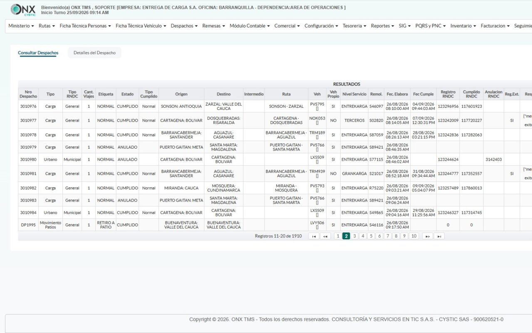The height and width of the screenshot is (333, 532).
Task: Click Cumplido RNDC value 117860013
Action: click(x=471, y=188)
